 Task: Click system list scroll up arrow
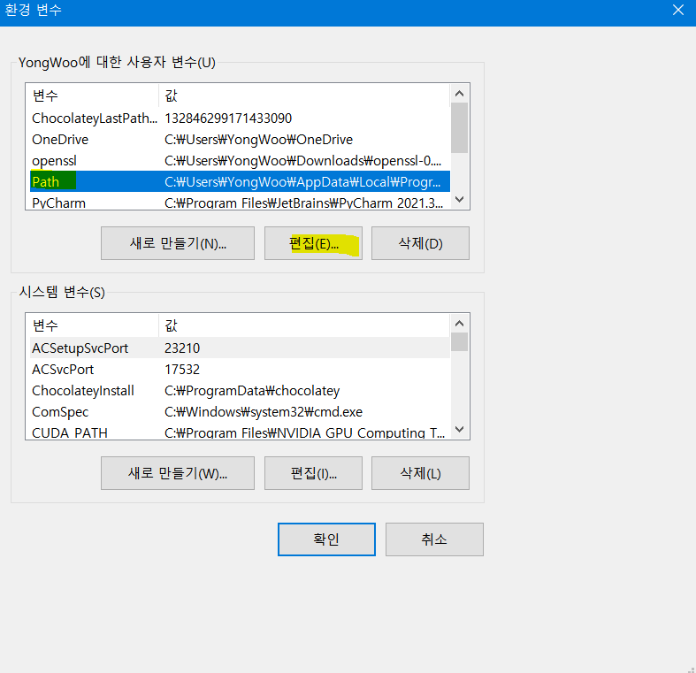tap(459, 323)
